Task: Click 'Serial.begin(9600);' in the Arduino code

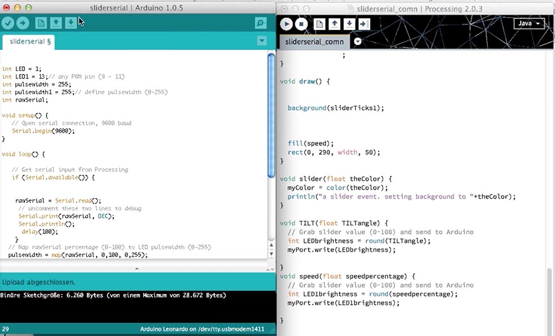Action: click(43, 131)
